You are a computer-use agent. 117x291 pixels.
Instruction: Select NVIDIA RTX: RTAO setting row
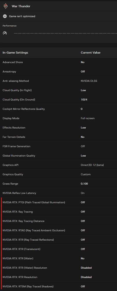click(x=59, y=230)
